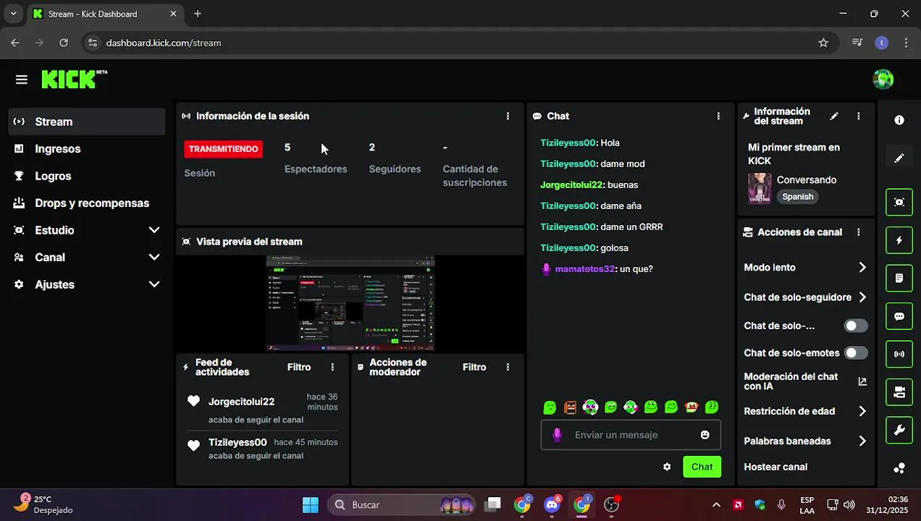Click the stream preview thumbnail
The height and width of the screenshot is (521, 921).
(350, 304)
